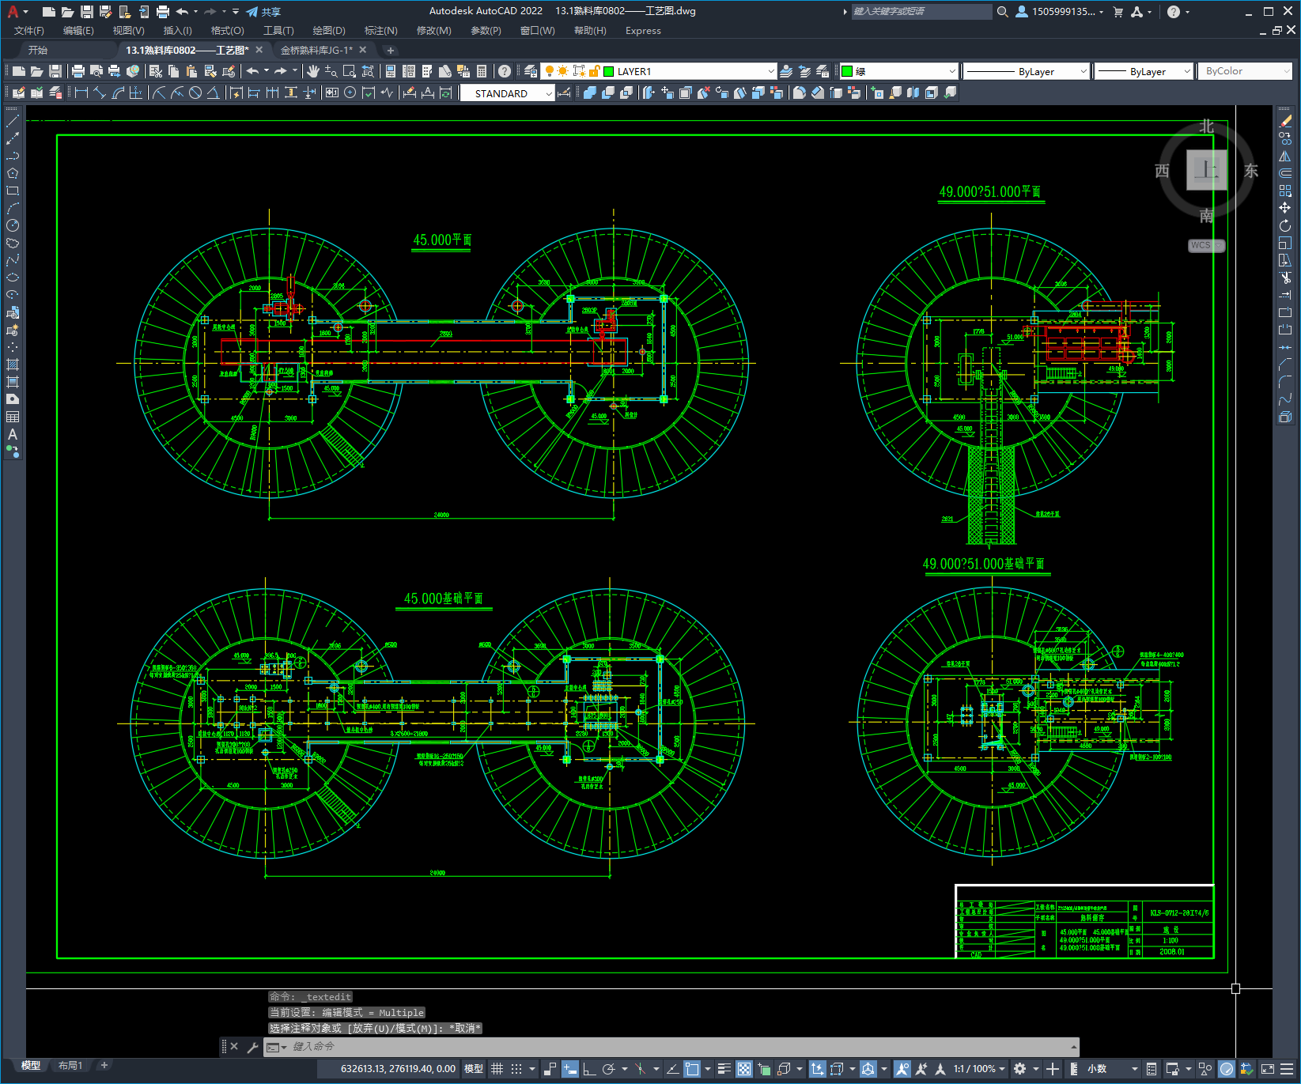This screenshot has height=1084, width=1301.
Task: Select the Diameter dimension tool
Action: (x=195, y=93)
